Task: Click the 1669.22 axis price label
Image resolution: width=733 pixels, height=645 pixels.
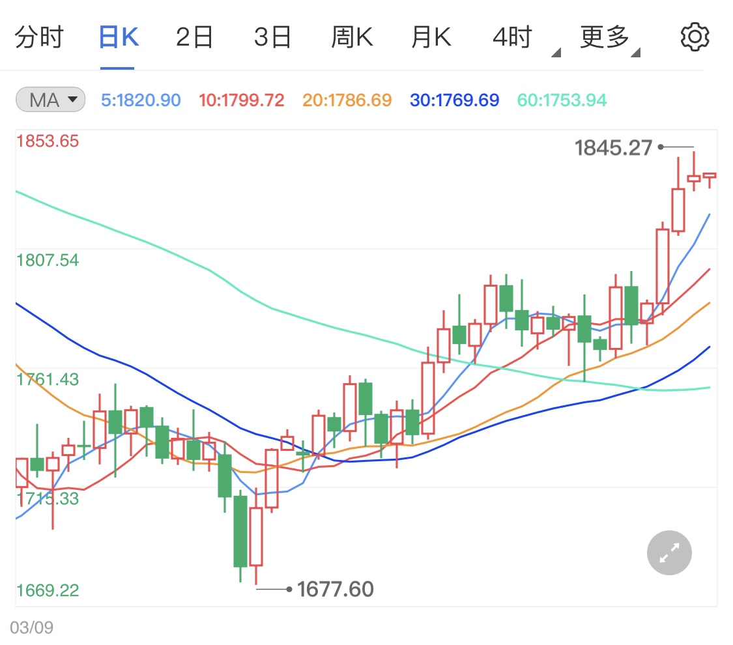Action: 48,590
